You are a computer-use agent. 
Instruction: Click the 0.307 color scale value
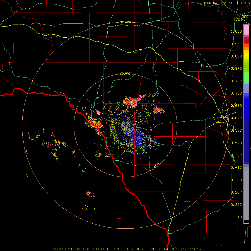236,192
